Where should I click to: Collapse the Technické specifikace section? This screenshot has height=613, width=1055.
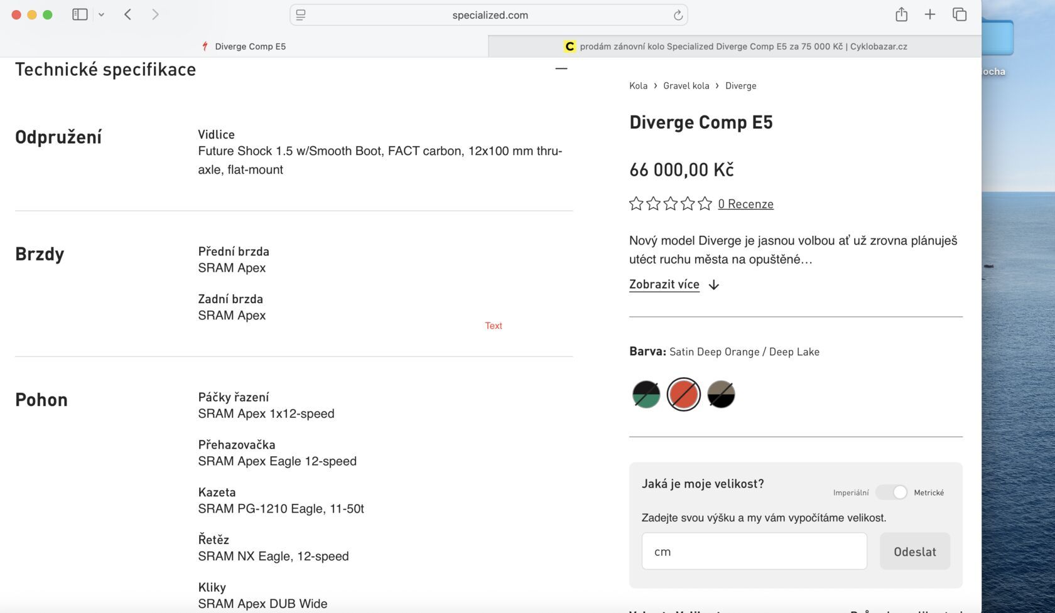[x=561, y=68]
